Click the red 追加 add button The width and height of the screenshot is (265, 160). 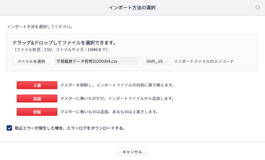click(37, 99)
